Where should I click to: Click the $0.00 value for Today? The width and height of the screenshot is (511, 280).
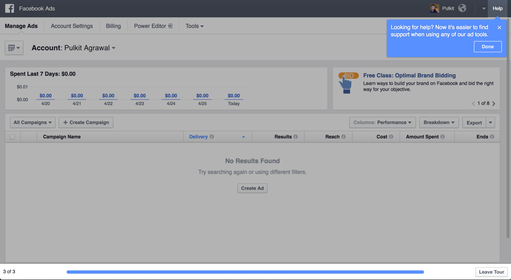tap(234, 96)
